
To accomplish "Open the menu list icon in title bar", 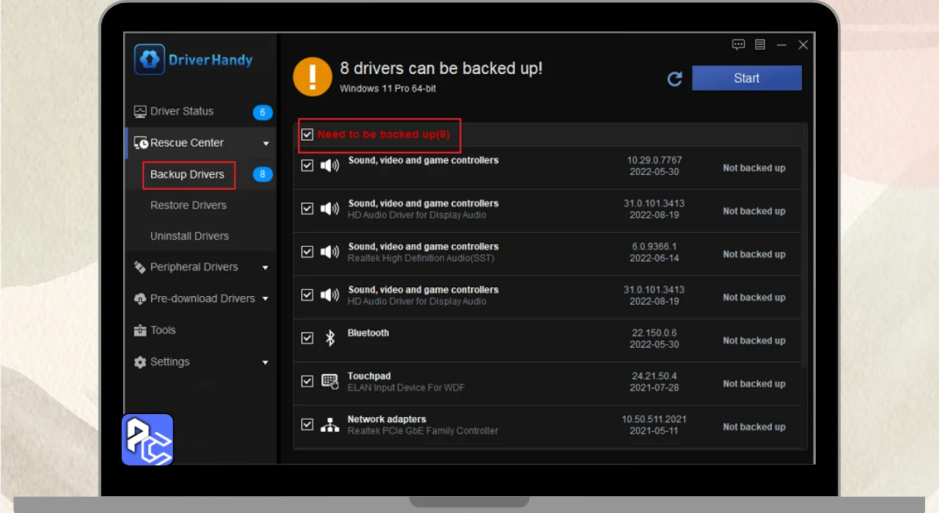I will click(x=760, y=45).
